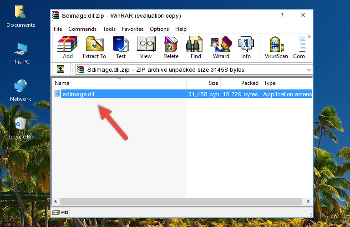350x227 pixels.
Task: Launch the Wizard tool
Action: tap(221, 47)
